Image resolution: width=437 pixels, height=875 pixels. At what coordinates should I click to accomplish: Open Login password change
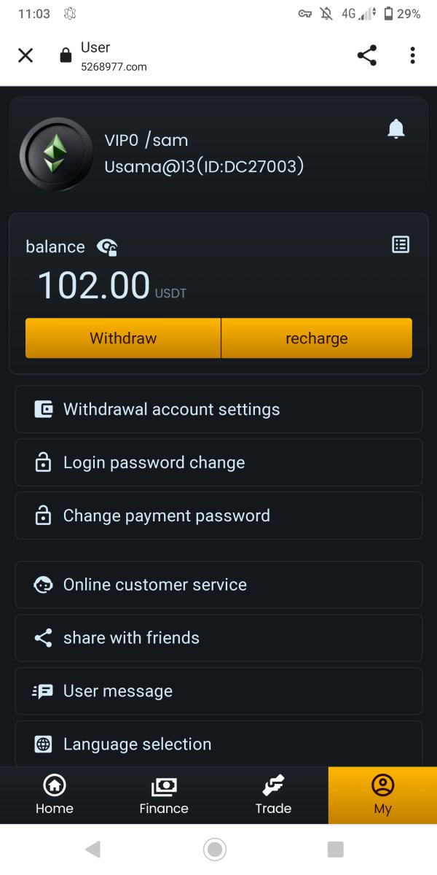(219, 462)
